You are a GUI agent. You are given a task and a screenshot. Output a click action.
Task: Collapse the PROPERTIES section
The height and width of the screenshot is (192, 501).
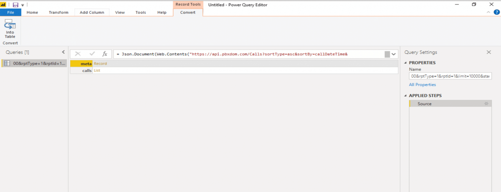(x=406, y=63)
